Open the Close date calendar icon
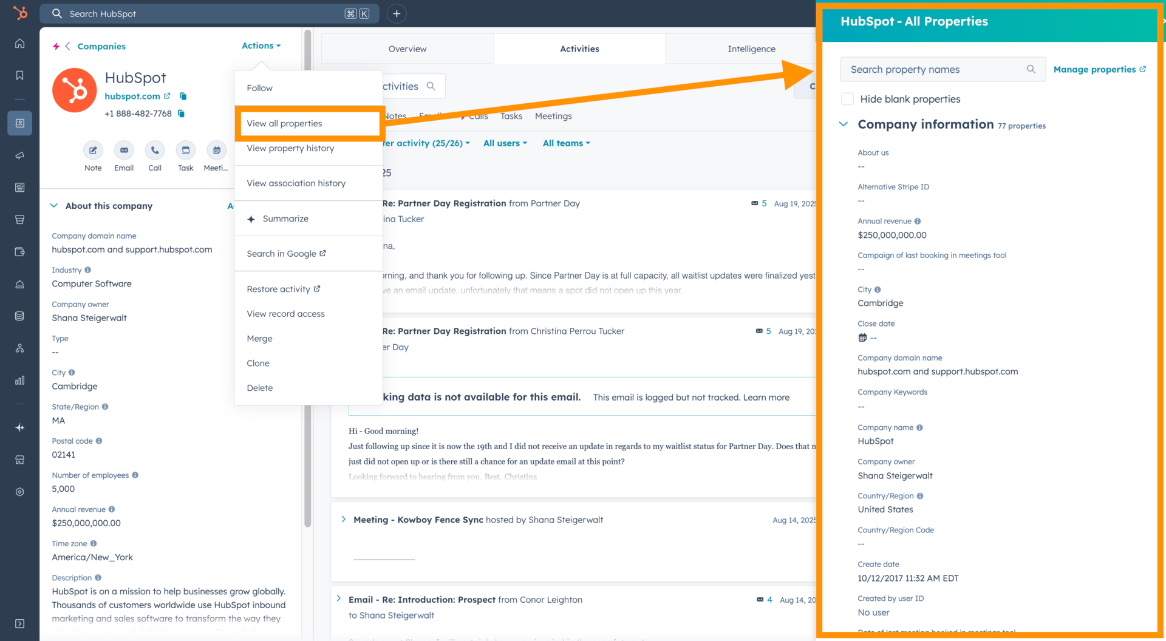This screenshot has height=641, width=1166. 862,337
